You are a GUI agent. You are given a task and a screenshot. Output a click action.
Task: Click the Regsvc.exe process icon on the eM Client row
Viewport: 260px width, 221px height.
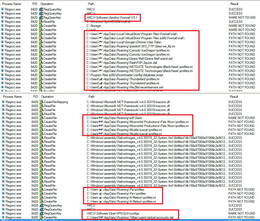click(3, 118)
